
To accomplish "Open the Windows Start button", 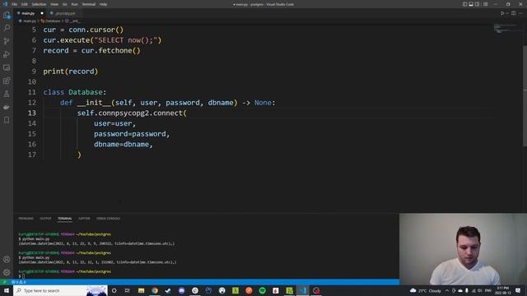I will pyautogui.click(x=7, y=290).
